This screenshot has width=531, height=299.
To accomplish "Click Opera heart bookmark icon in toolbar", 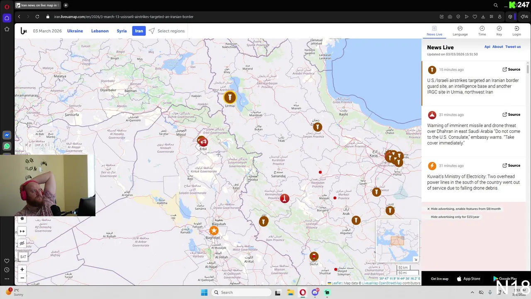I will pyautogui.click(x=475, y=17).
